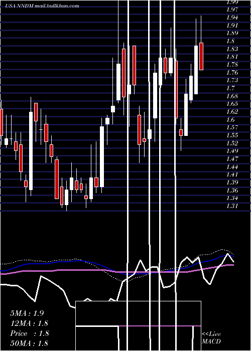The width and height of the screenshot is (251, 351).
Task: Click the 1.41 price axis value
Action: click(x=232, y=174)
